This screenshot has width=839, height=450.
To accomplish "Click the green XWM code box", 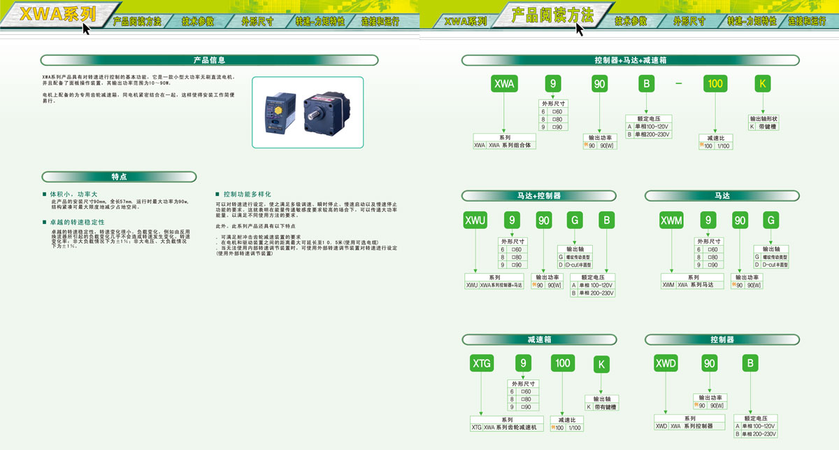I will [671, 220].
